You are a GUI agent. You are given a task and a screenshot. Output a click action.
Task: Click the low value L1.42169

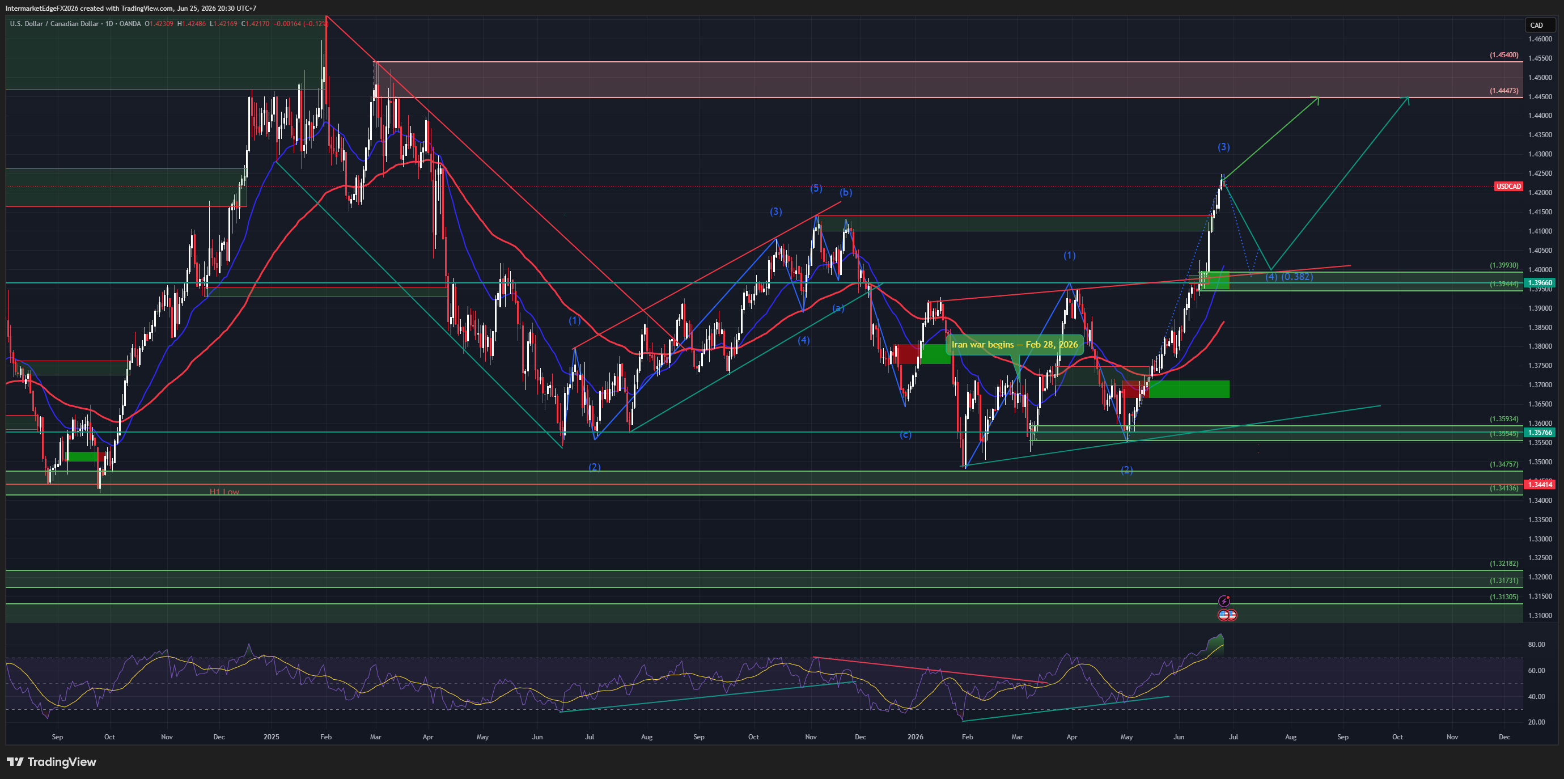click(x=223, y=24)
